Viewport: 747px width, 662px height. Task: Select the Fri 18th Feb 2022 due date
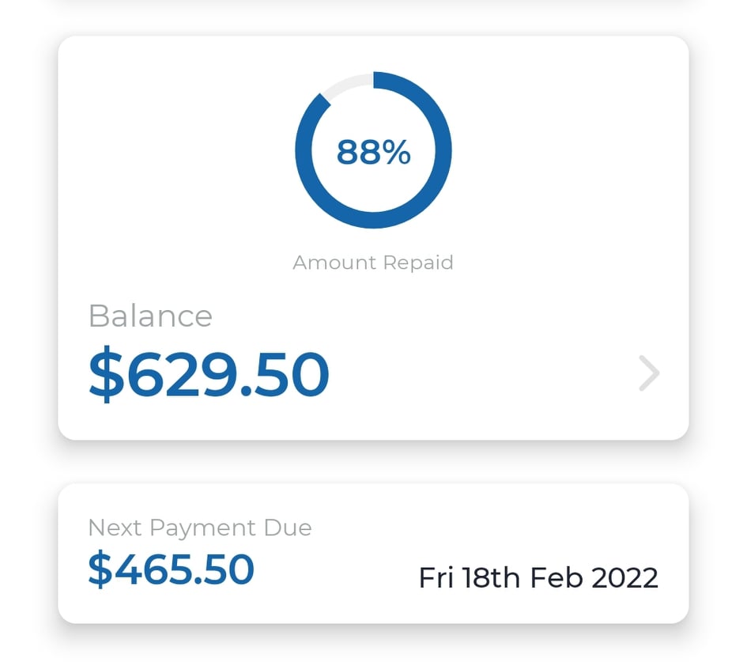click(538, 577)
